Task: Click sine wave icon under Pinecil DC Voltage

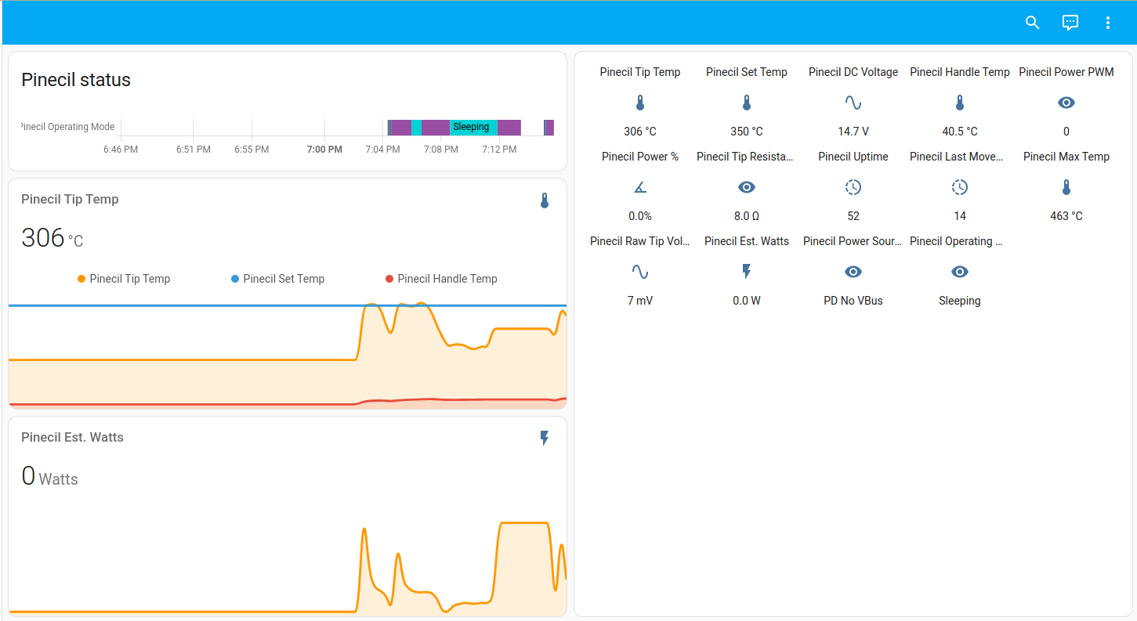Action: click(853, 103)
